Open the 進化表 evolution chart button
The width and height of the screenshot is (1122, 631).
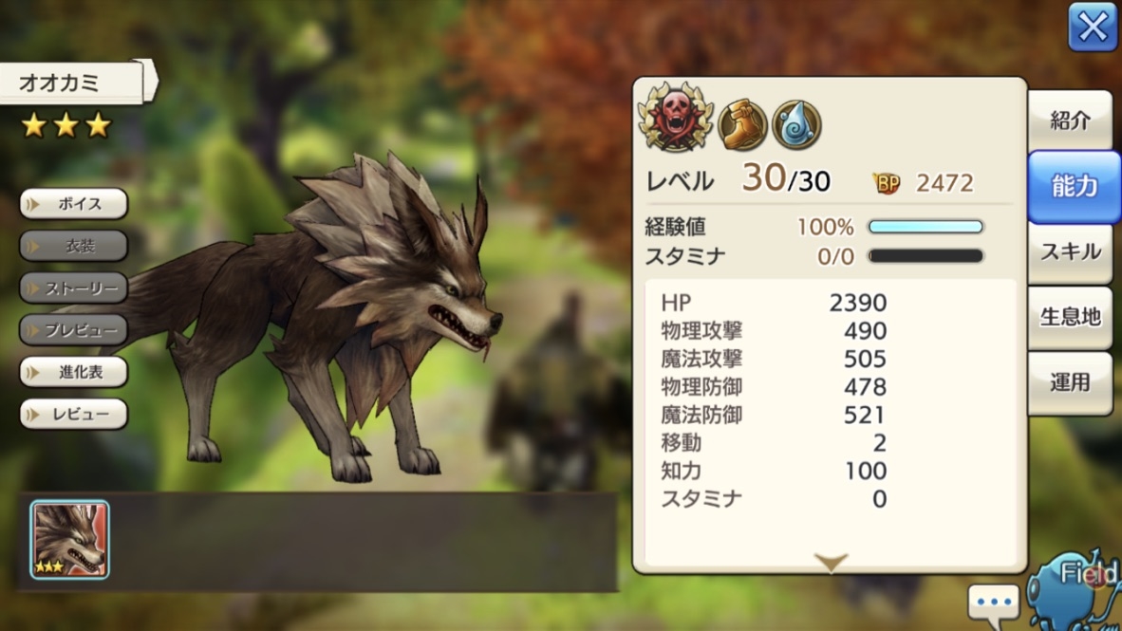(74, 372)
